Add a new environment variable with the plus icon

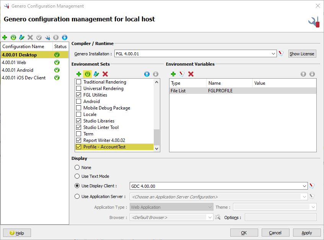[x=173, y=74]
